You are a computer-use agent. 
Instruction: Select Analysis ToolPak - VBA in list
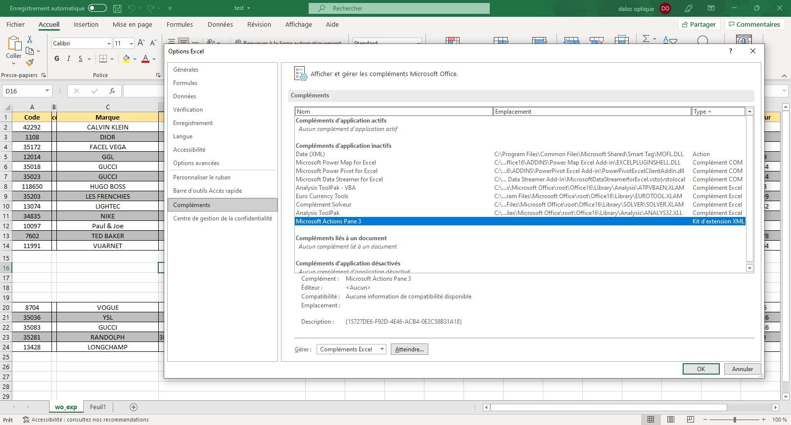pyautogui.click(x=326, y=188)
